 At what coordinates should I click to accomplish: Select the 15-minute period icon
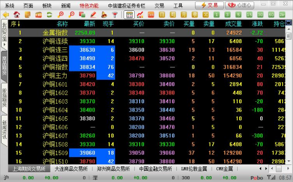249,15
